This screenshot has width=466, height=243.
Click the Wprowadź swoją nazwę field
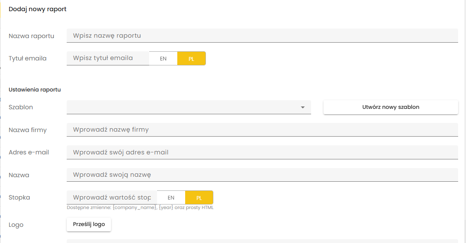tap(262, 175)
